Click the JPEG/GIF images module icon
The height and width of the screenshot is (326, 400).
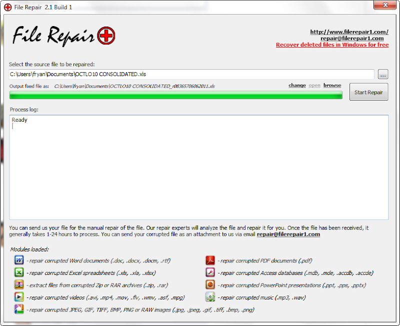tap(19, 309)
